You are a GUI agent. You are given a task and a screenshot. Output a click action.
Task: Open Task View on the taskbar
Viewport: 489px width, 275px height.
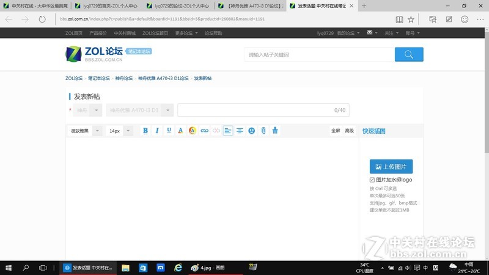coord(43,268)
